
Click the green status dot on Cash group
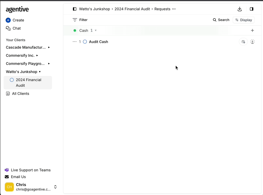tap(74, 30)
